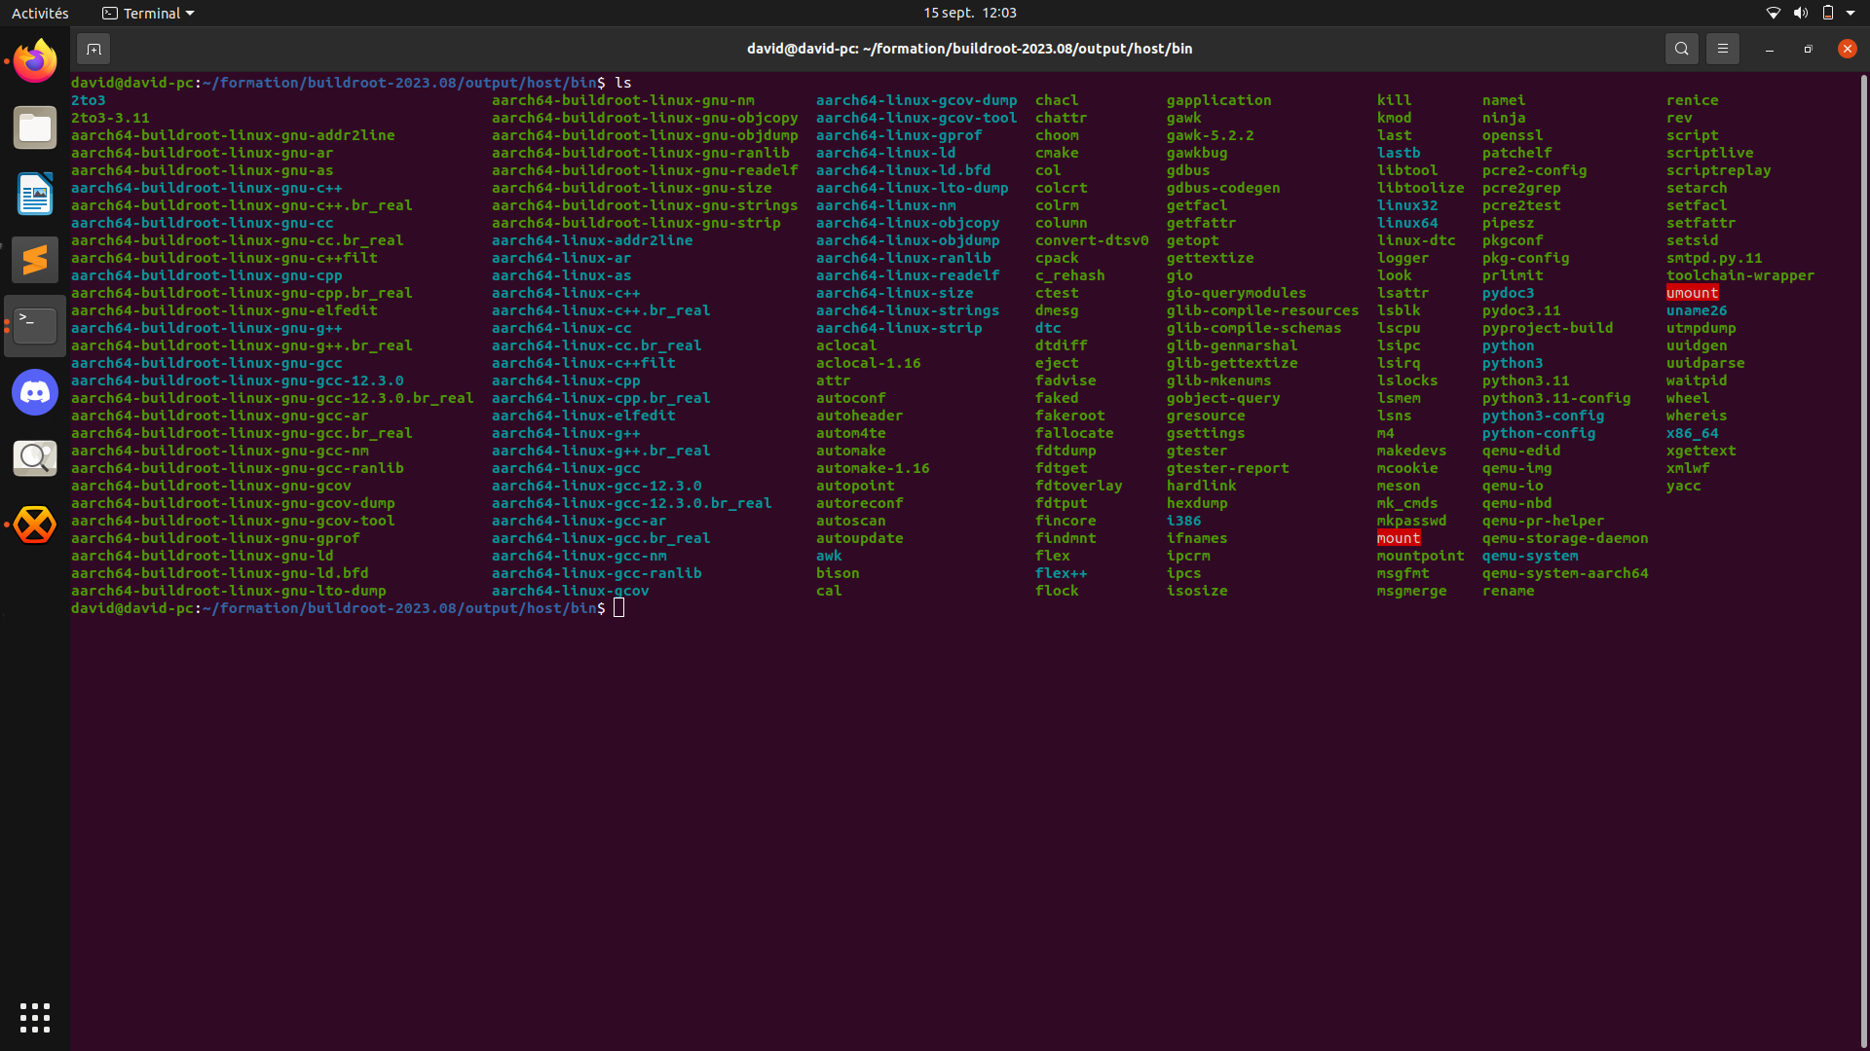This screenshot has width=1870, height=1051.
Task: Click the uname26 entry
Action: tap(1696, 310)
